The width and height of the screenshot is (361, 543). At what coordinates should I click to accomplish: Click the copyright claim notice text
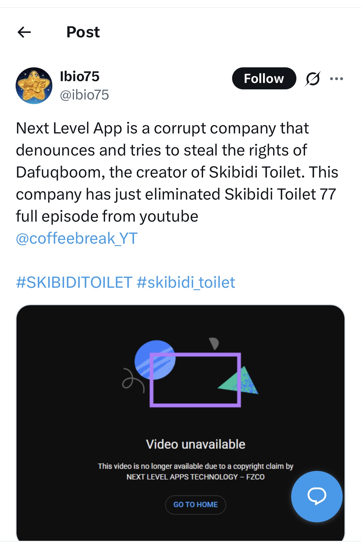coord(195,471)
